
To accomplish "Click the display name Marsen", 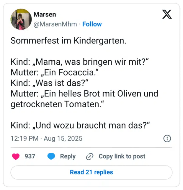I will click(45, 14).
